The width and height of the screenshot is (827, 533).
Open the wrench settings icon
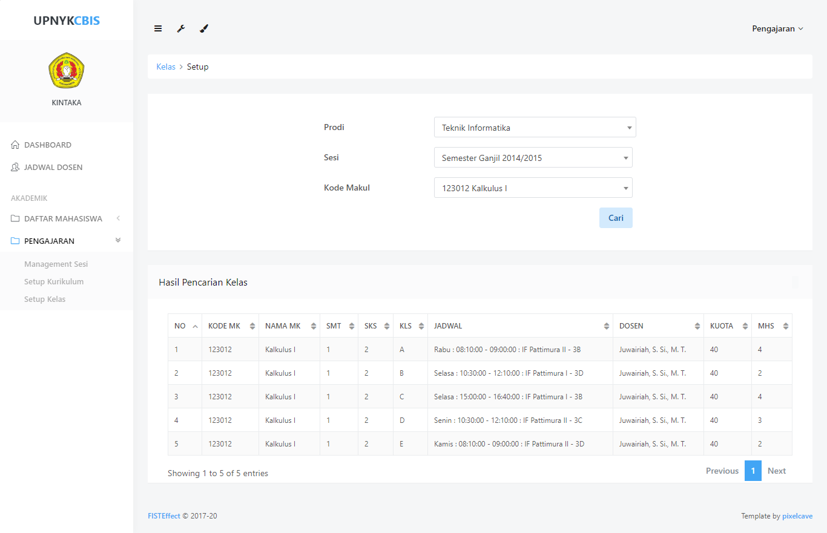pos(181,28)
